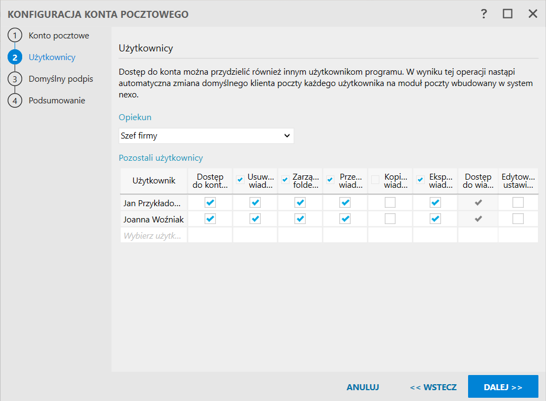Go to Konto pocztowe step
The image size is (546, 401).
pos(58,36)
